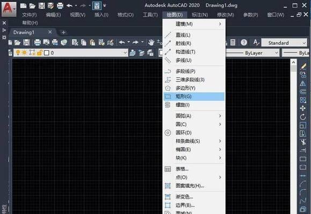Select the Fillet tool

(x=303, y=193)
